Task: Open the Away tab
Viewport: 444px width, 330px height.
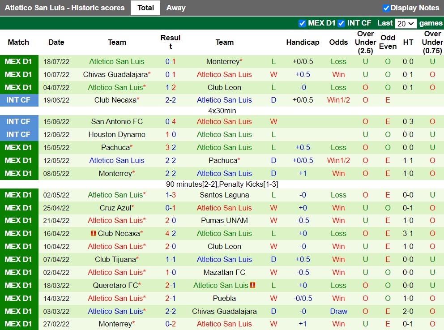Action: tap(176, 8)
